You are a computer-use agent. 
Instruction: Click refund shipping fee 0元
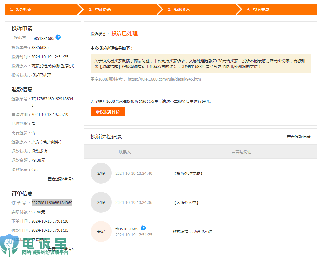34,169
